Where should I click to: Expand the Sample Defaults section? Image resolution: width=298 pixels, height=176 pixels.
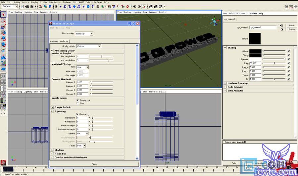coord(52,107)
